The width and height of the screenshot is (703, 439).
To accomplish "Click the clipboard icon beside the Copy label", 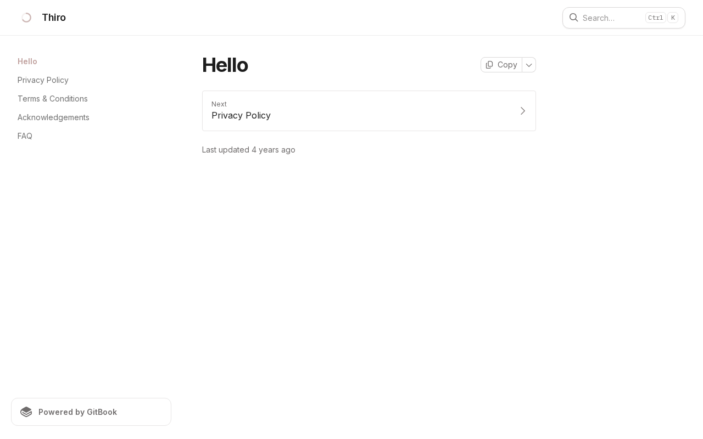I will [x=489, y=65].
